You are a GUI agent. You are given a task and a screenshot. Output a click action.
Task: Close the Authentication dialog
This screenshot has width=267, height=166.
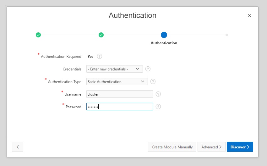[x=249, y=15]
